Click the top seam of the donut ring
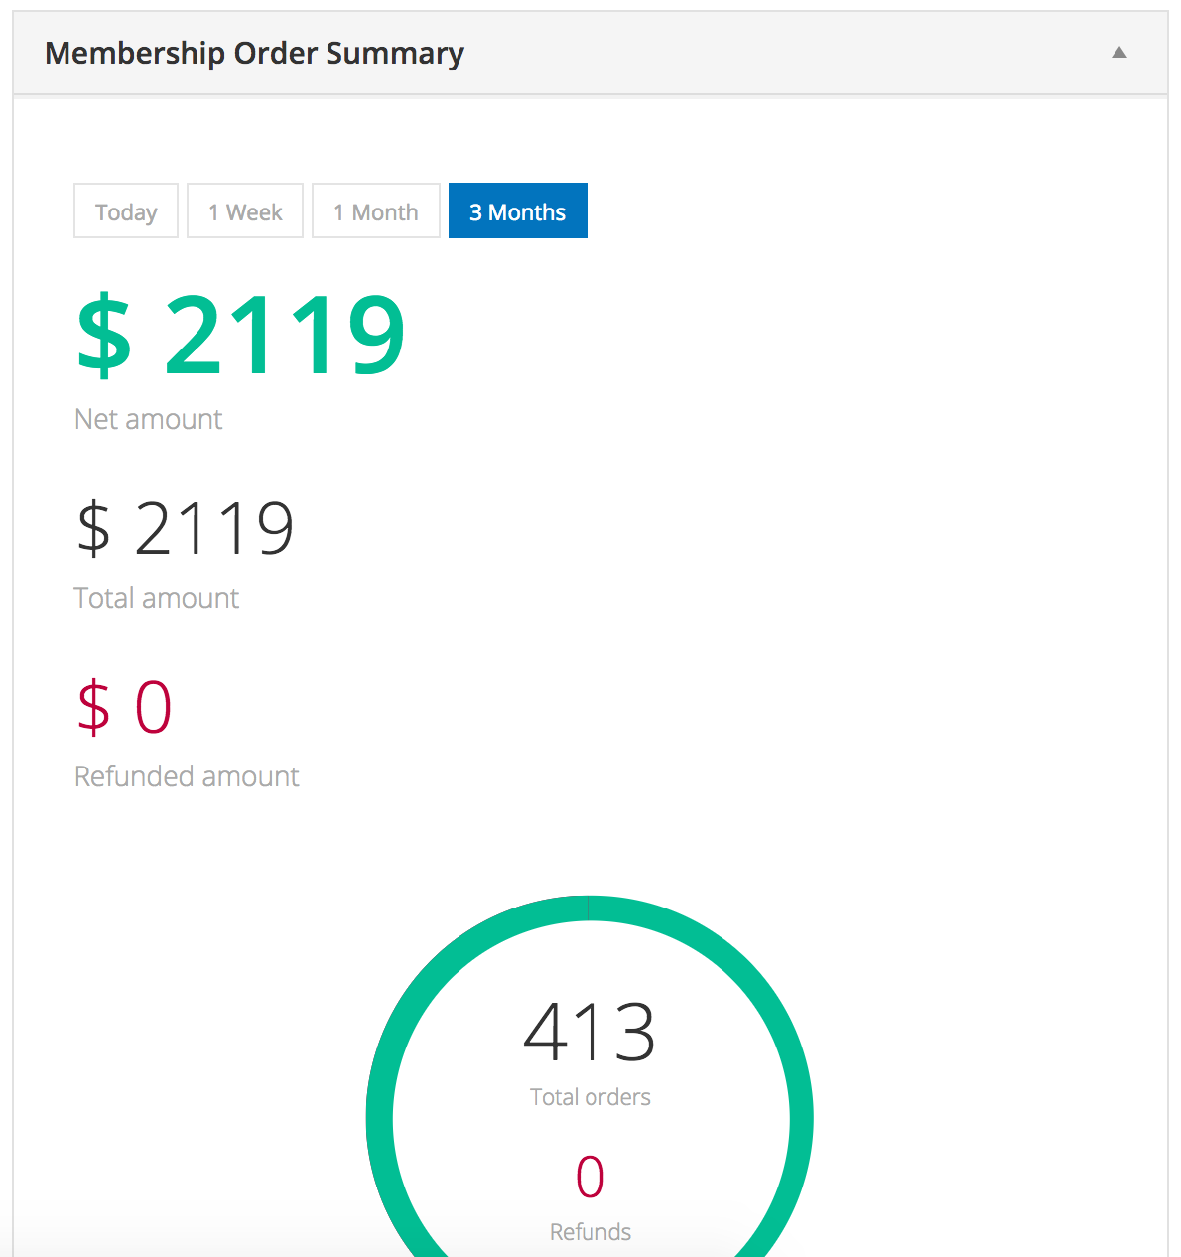This screenshot has height=1257, width=1181. [x=589, y=908]
